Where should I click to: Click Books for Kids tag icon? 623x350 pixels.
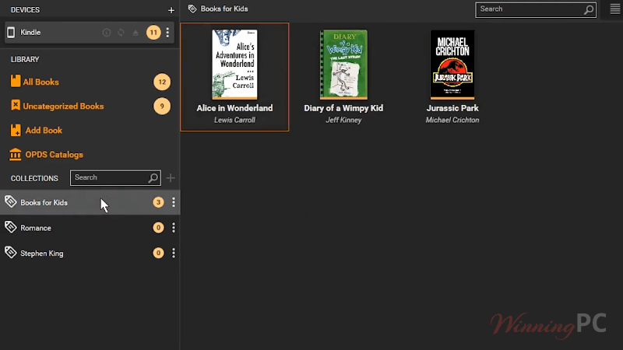11,201
